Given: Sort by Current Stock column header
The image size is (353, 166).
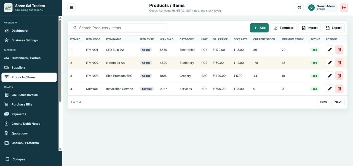Looking at the screenshot, I should point(264,39).
